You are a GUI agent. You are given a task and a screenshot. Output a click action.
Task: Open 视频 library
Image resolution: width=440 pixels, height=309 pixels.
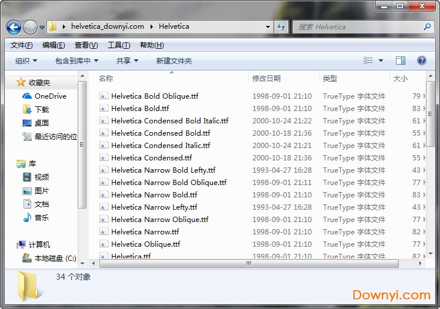click(42, 177)
